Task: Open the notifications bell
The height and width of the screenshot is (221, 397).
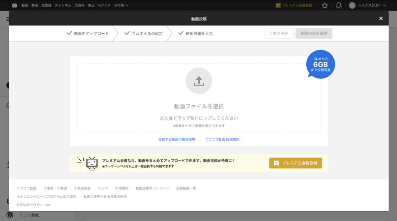Action: [x=338, y=5]
